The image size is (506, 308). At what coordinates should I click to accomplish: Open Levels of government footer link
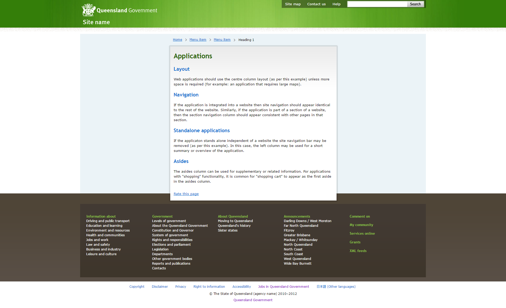[169, 221]
